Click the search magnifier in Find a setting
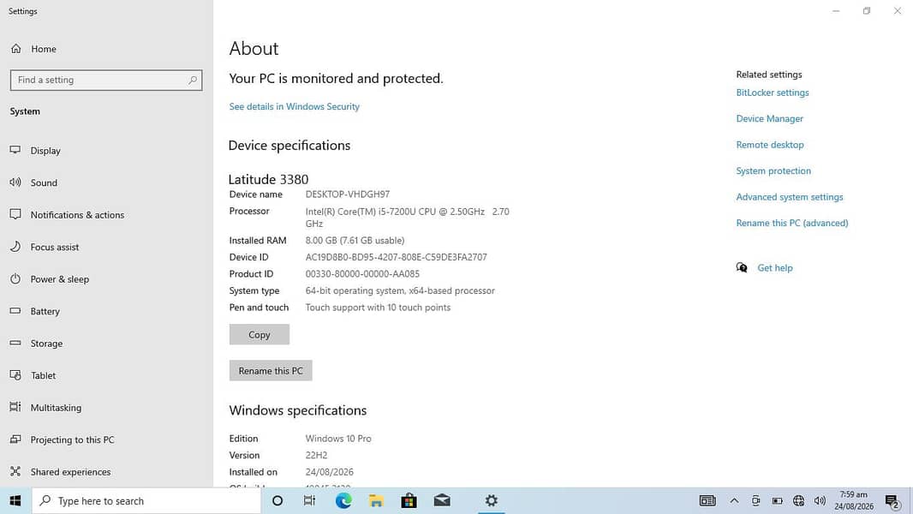 [193, 80]
